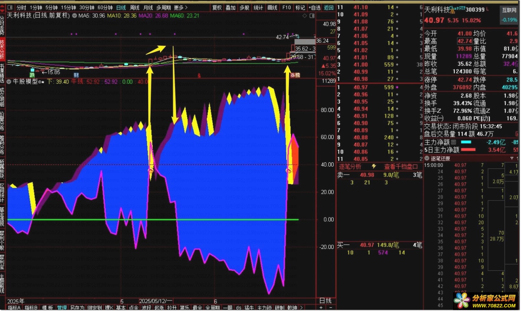Click the 涨榜 tag on the chart
The width and height of the screenshot is (521, 311).
click(x=295, y=75)
